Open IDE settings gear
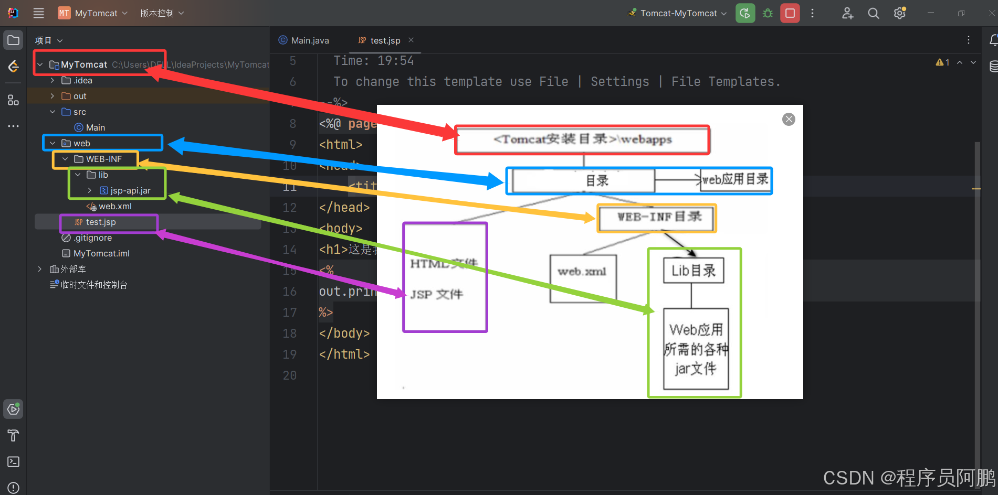The height and width of the screenshot is (495, 998). (x=900, y=13)
